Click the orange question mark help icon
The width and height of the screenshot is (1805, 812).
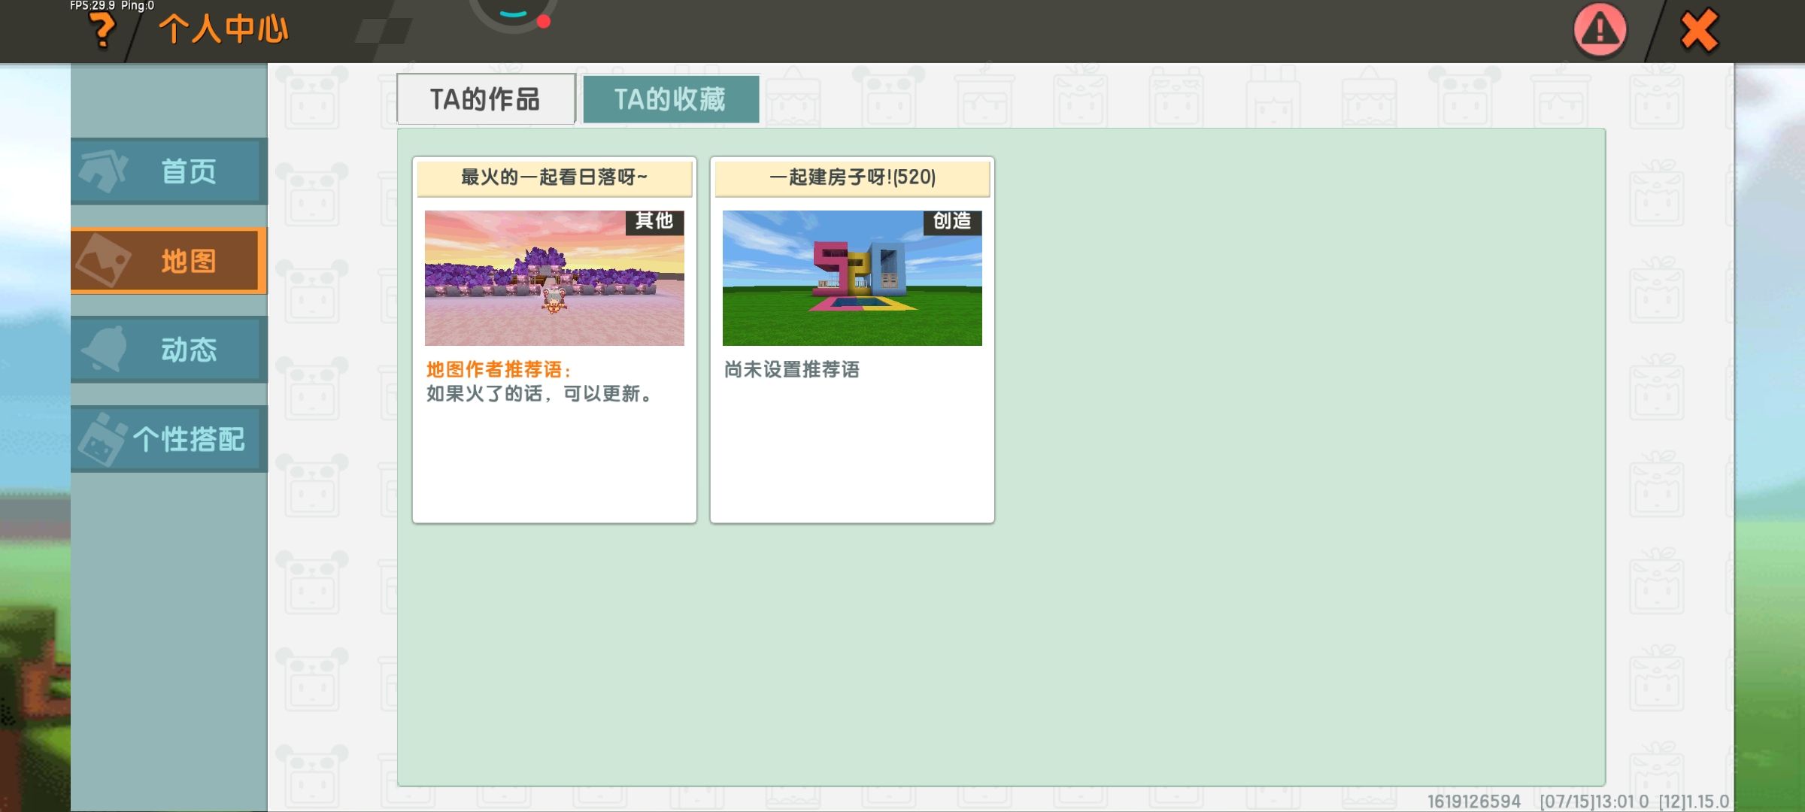[x=102, y=30]
